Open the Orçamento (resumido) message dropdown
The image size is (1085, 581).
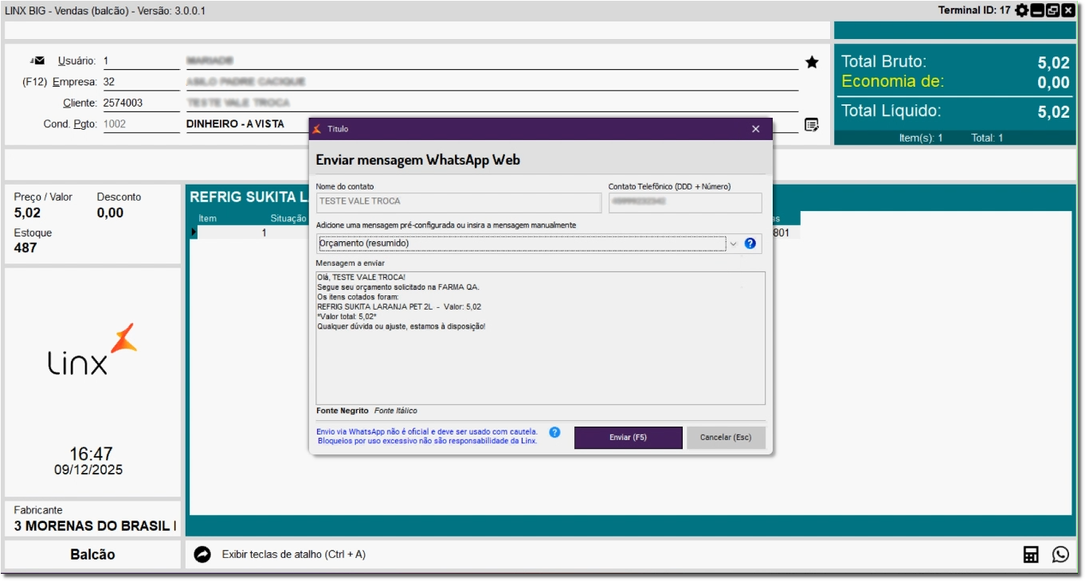click(x=734, y=244)
